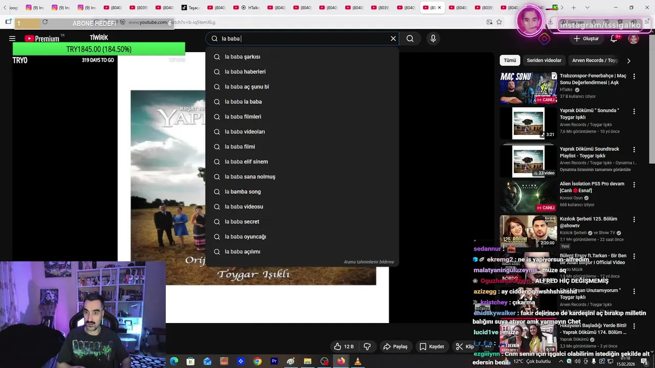The image size is (655, 368).
Task: Select suggestion 'la baba videoları'
Action: [x=302, y=132]
